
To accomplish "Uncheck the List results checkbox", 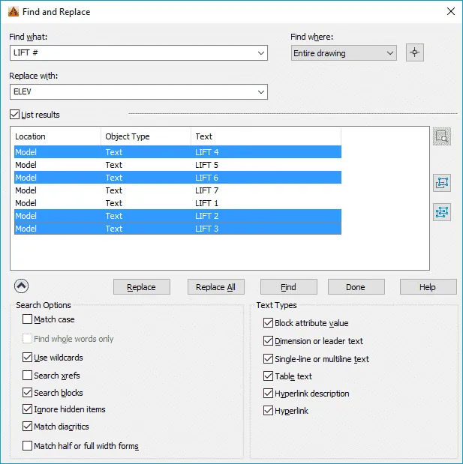I will coord(14,115).
